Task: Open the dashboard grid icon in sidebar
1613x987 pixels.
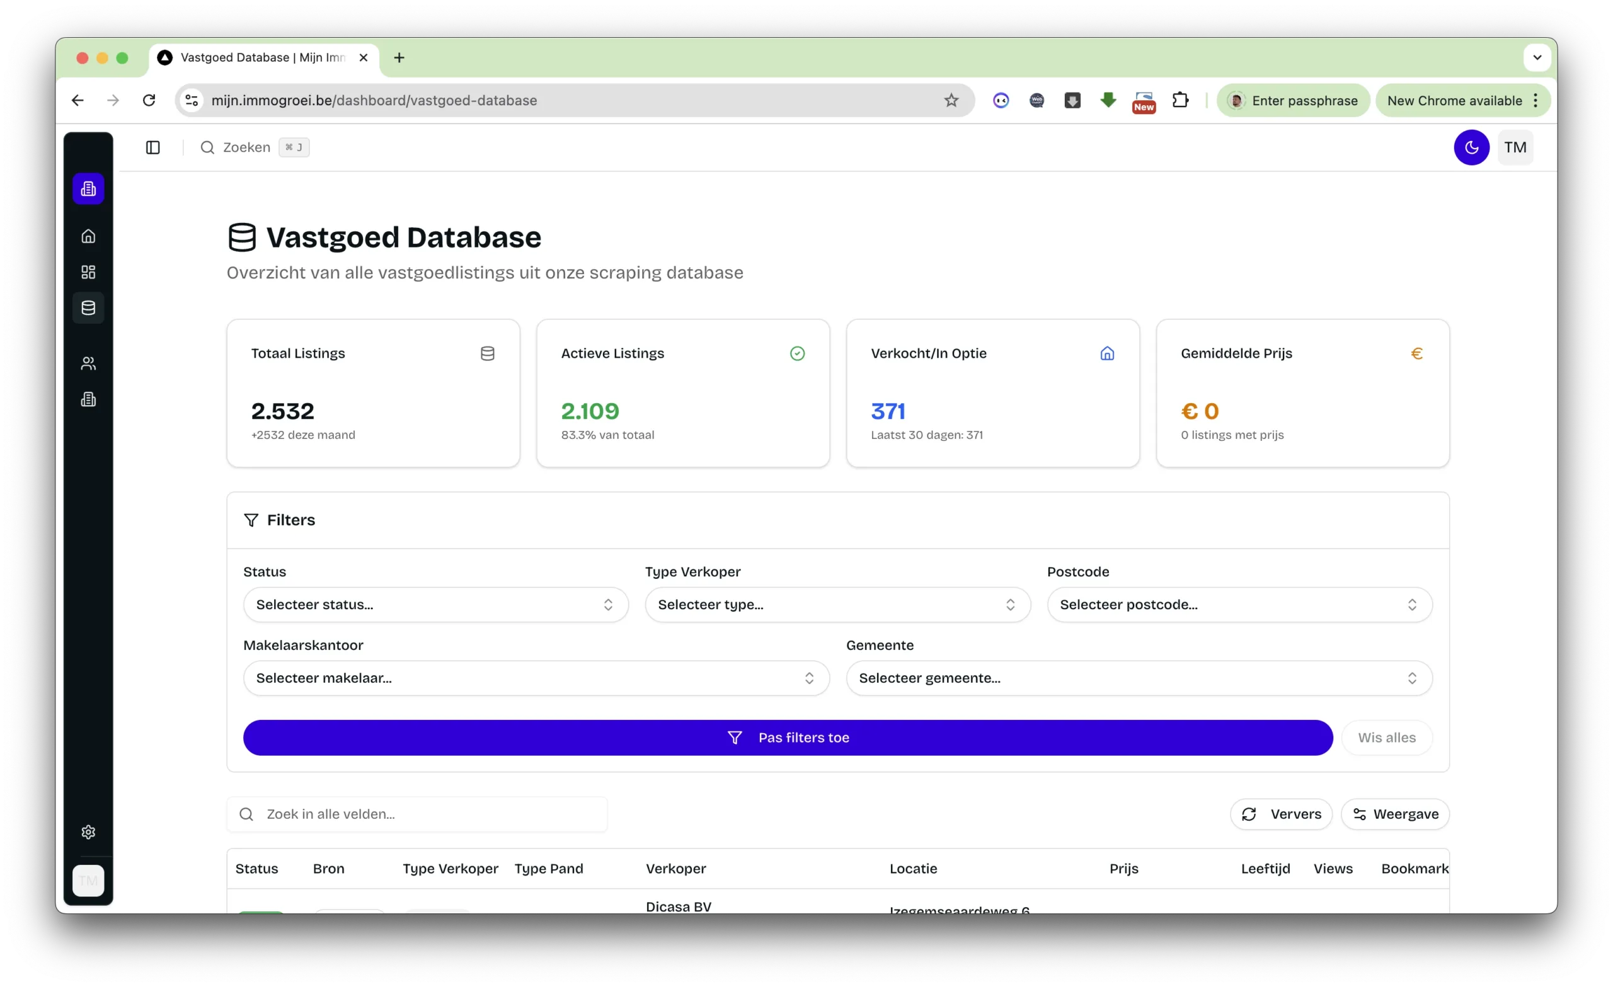Action: point(88,272)
